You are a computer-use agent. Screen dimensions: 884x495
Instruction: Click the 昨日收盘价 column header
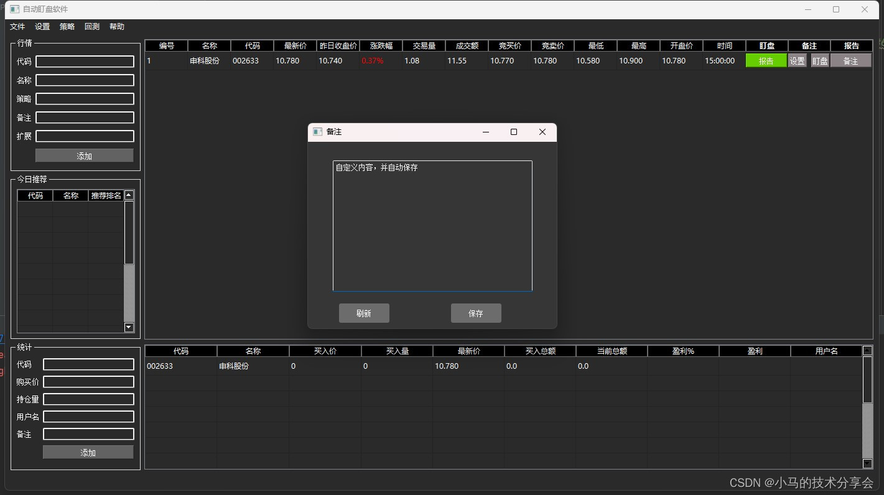click(338, 46)
